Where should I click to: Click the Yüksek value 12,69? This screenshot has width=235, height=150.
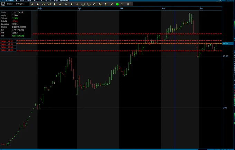pyautogui.click(x=15, y=18)
